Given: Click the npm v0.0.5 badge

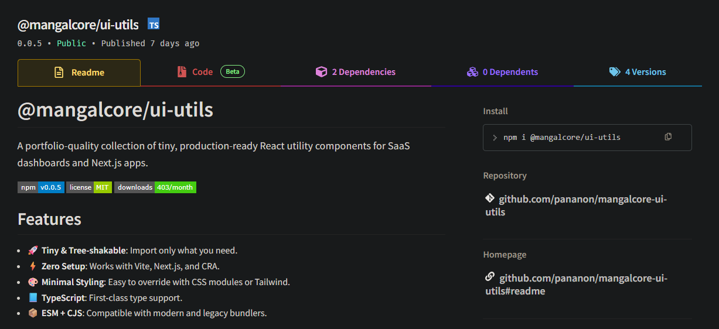Looking at the screenshot, I should pyautogui.click(x=41, y=187).
